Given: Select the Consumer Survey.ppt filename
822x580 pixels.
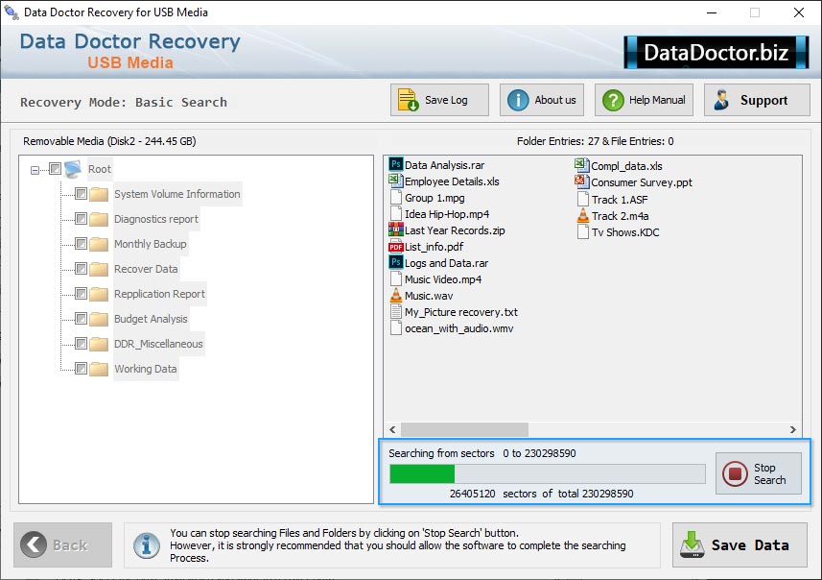Looking at the screenshot, I should (x=642, y=182).
